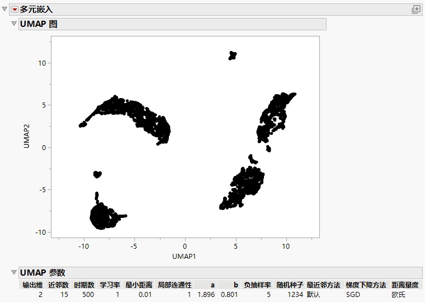Select the 近邻数 column header
This screenshot has height=302, width=425.
[58, 285]
